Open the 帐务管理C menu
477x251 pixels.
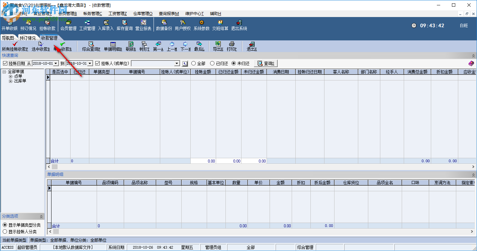tap(93, 14)
